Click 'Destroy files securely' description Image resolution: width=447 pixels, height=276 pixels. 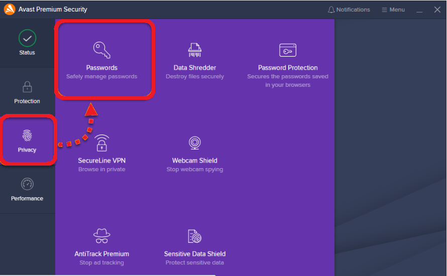pyautogui.click(x=195, y=77)
